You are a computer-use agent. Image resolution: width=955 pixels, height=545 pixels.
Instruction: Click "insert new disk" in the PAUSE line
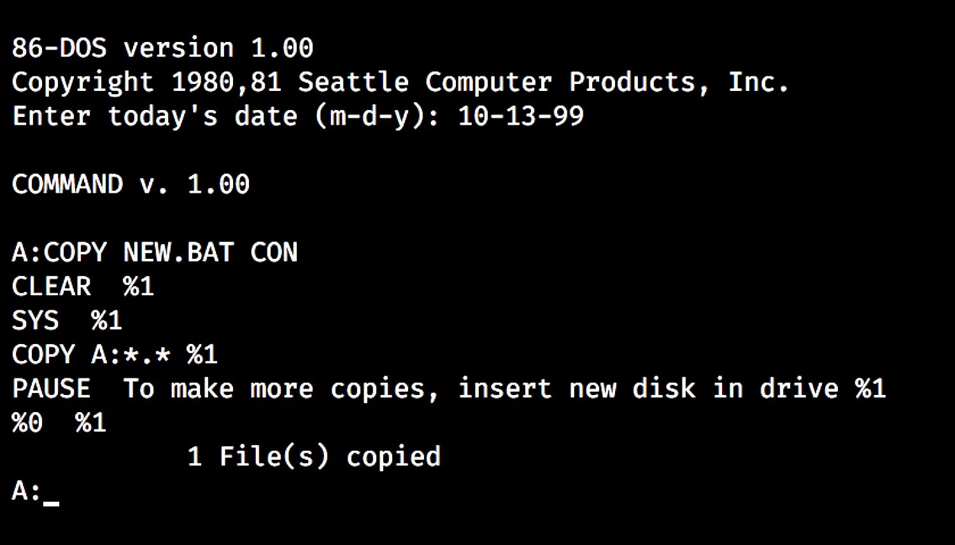pos(576,389)
